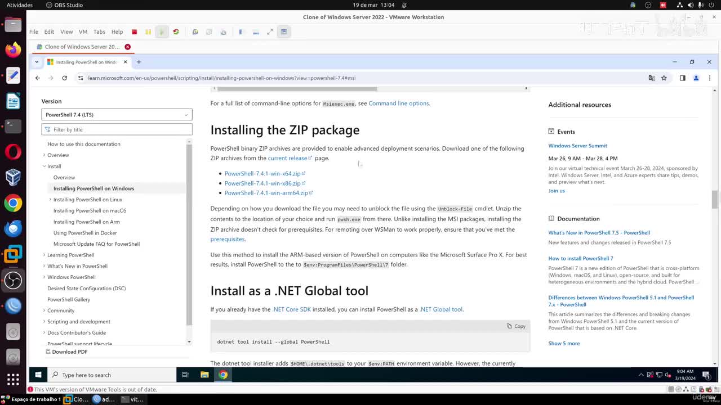
Task: Expand the Learning PowerShell node
Action: pyautogui.click(x=44, y=255)
